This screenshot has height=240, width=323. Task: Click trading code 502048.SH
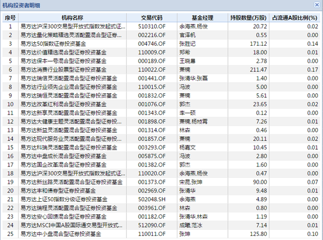(152, 200)
